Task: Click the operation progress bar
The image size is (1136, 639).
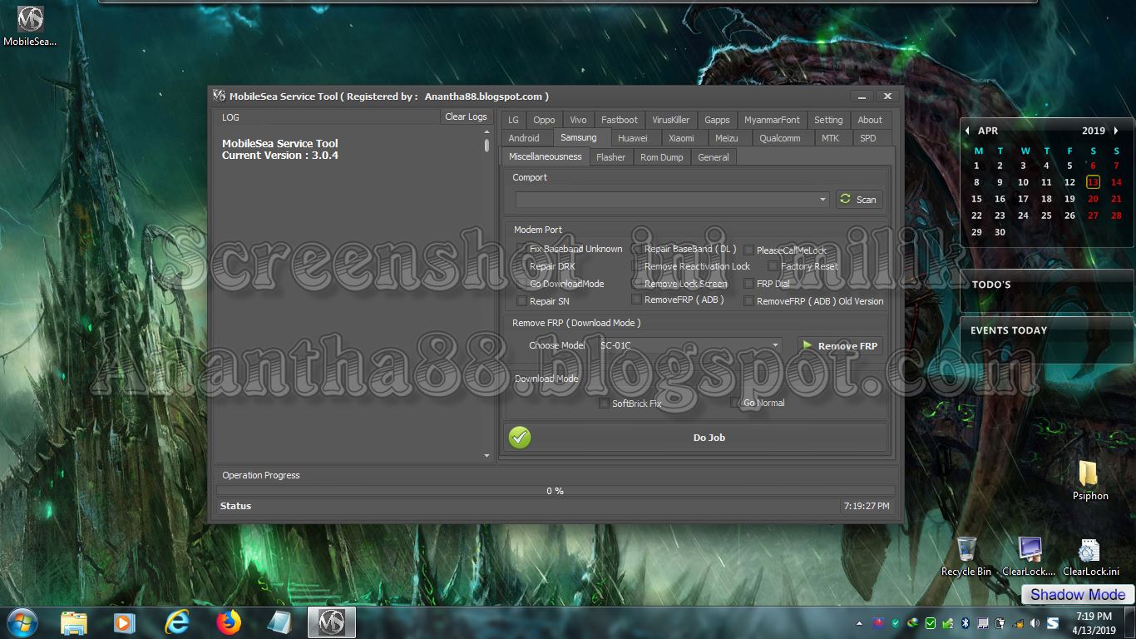Action: 556,491
